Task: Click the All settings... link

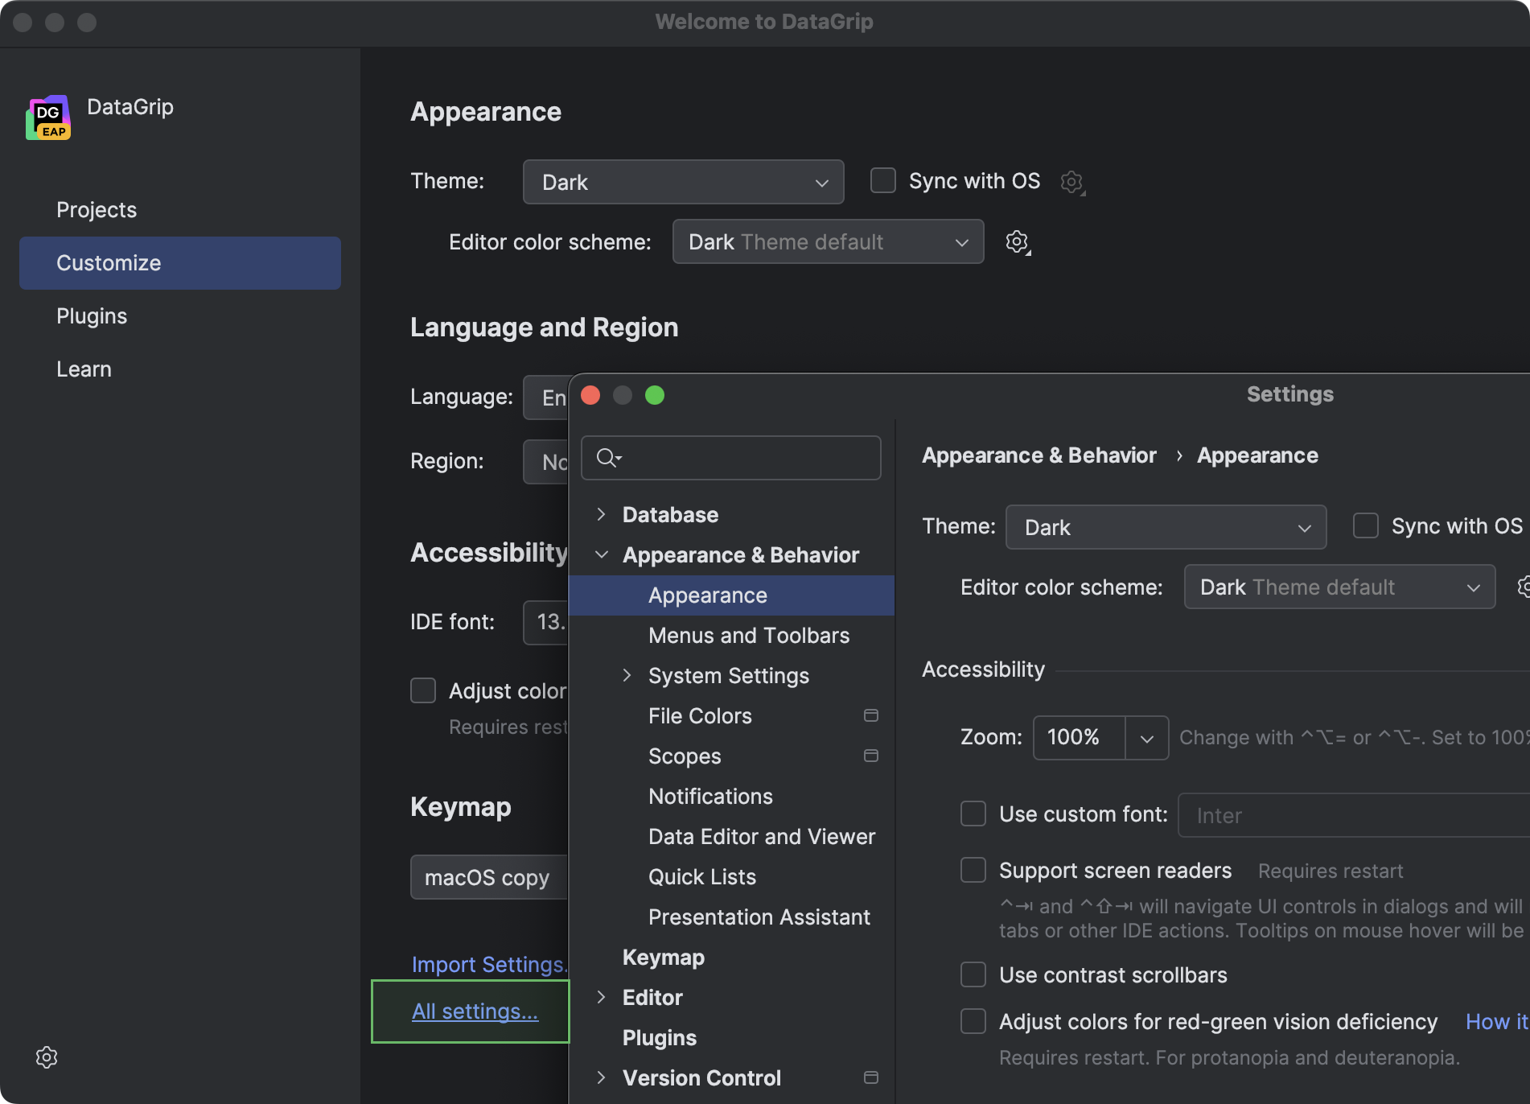Action: [x=475, y=1011]
